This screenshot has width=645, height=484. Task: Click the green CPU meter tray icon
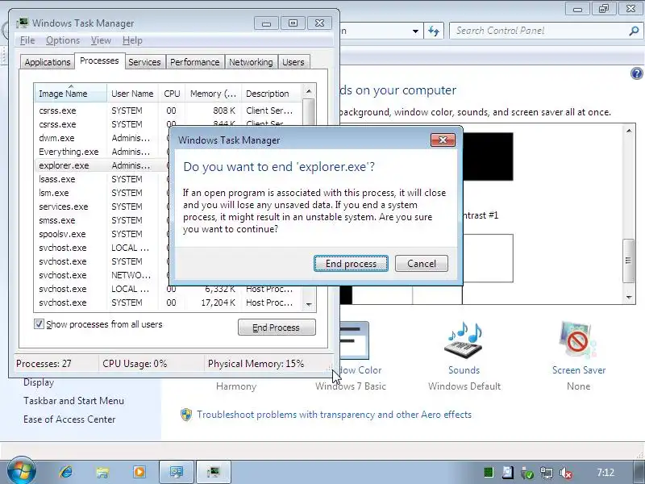489,472
